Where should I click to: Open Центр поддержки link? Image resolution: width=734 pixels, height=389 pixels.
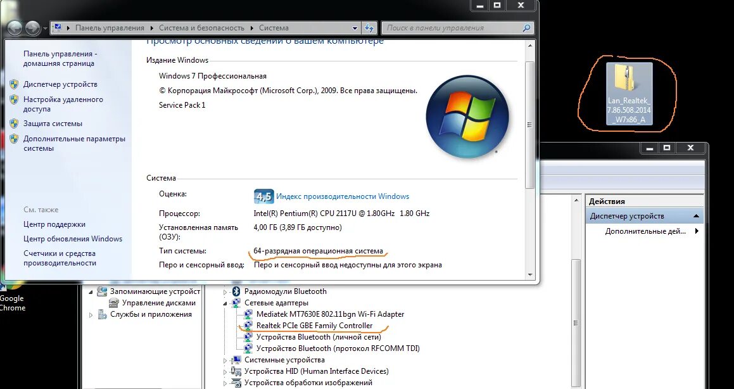[54, 224]
